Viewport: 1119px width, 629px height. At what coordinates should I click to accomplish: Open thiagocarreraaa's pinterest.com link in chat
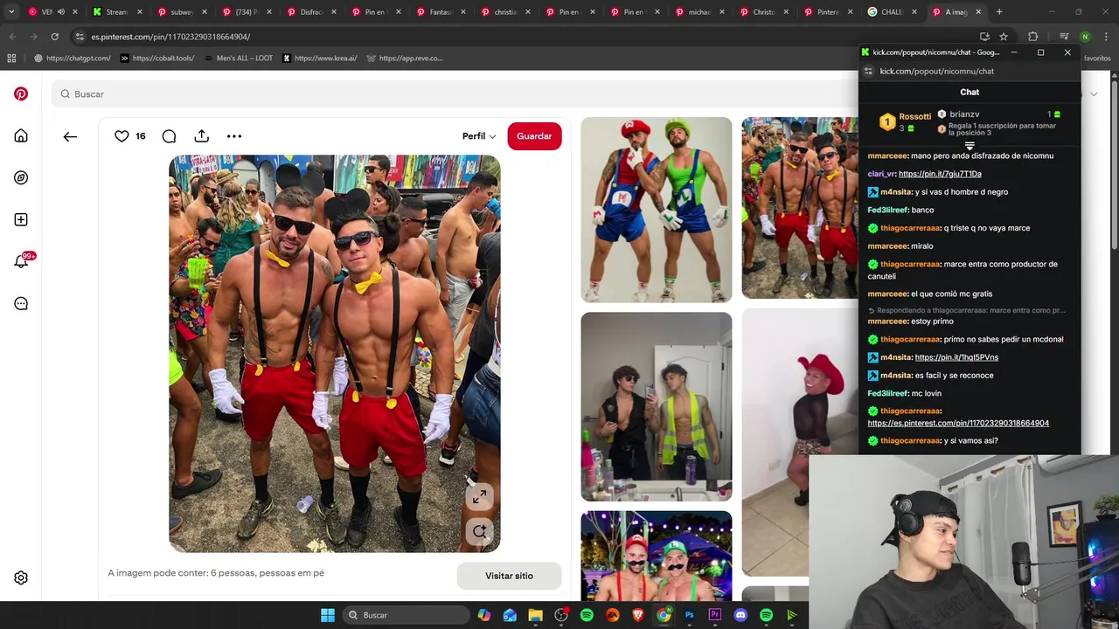(x=958, y=423)
